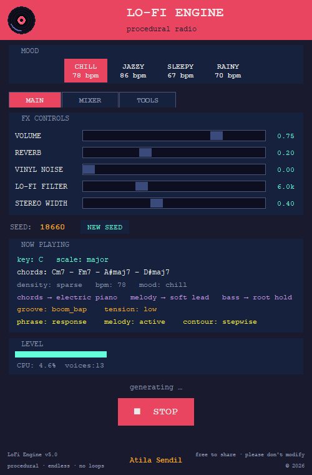Image resolution: width=312 pixels, height=475 pixels.
Task: Click 'chords → electric piano' text
Action: pyautogui.click(x=67, y=297)
